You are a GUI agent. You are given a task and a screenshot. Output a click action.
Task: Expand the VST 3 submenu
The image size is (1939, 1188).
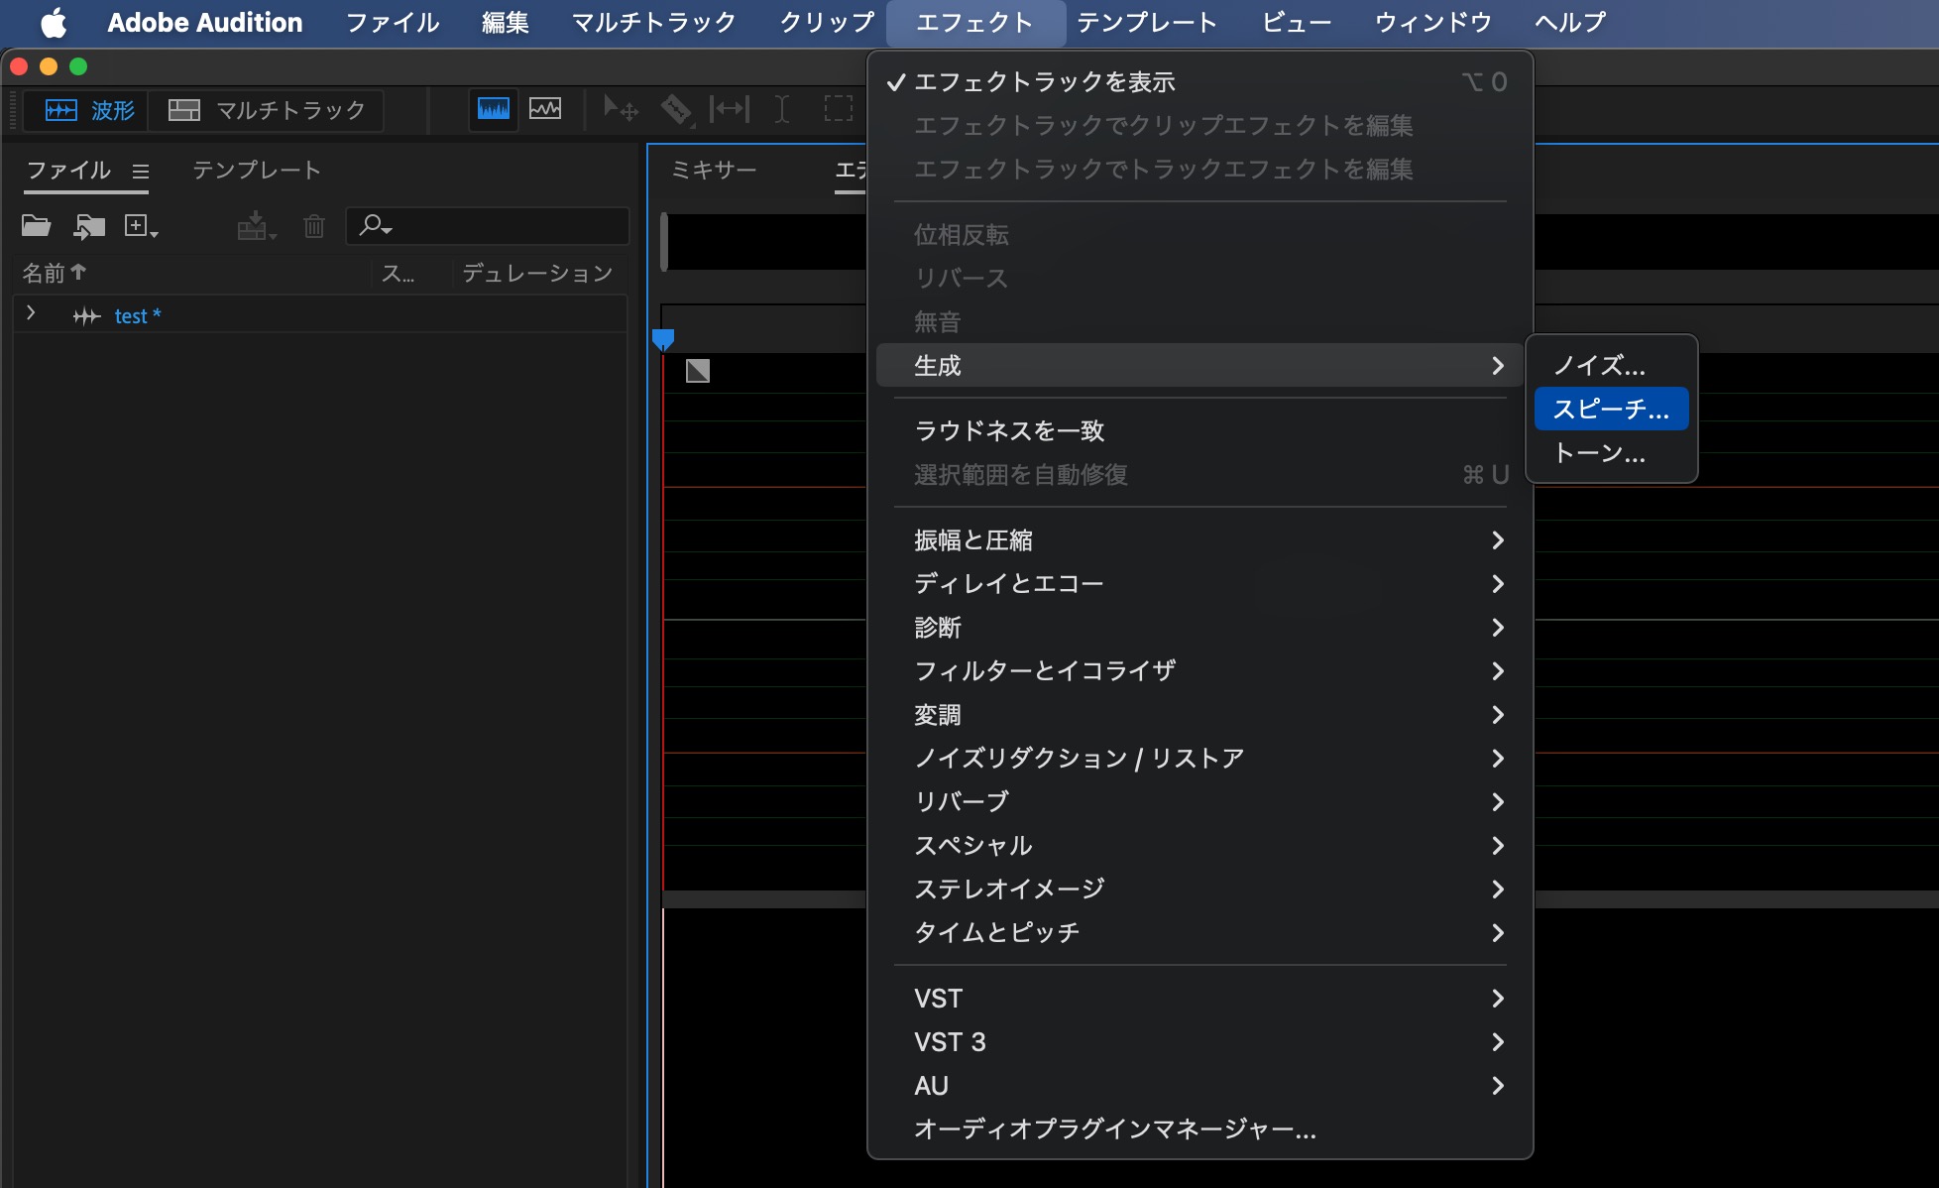pyautogui.click(x=1199, y=1042)
